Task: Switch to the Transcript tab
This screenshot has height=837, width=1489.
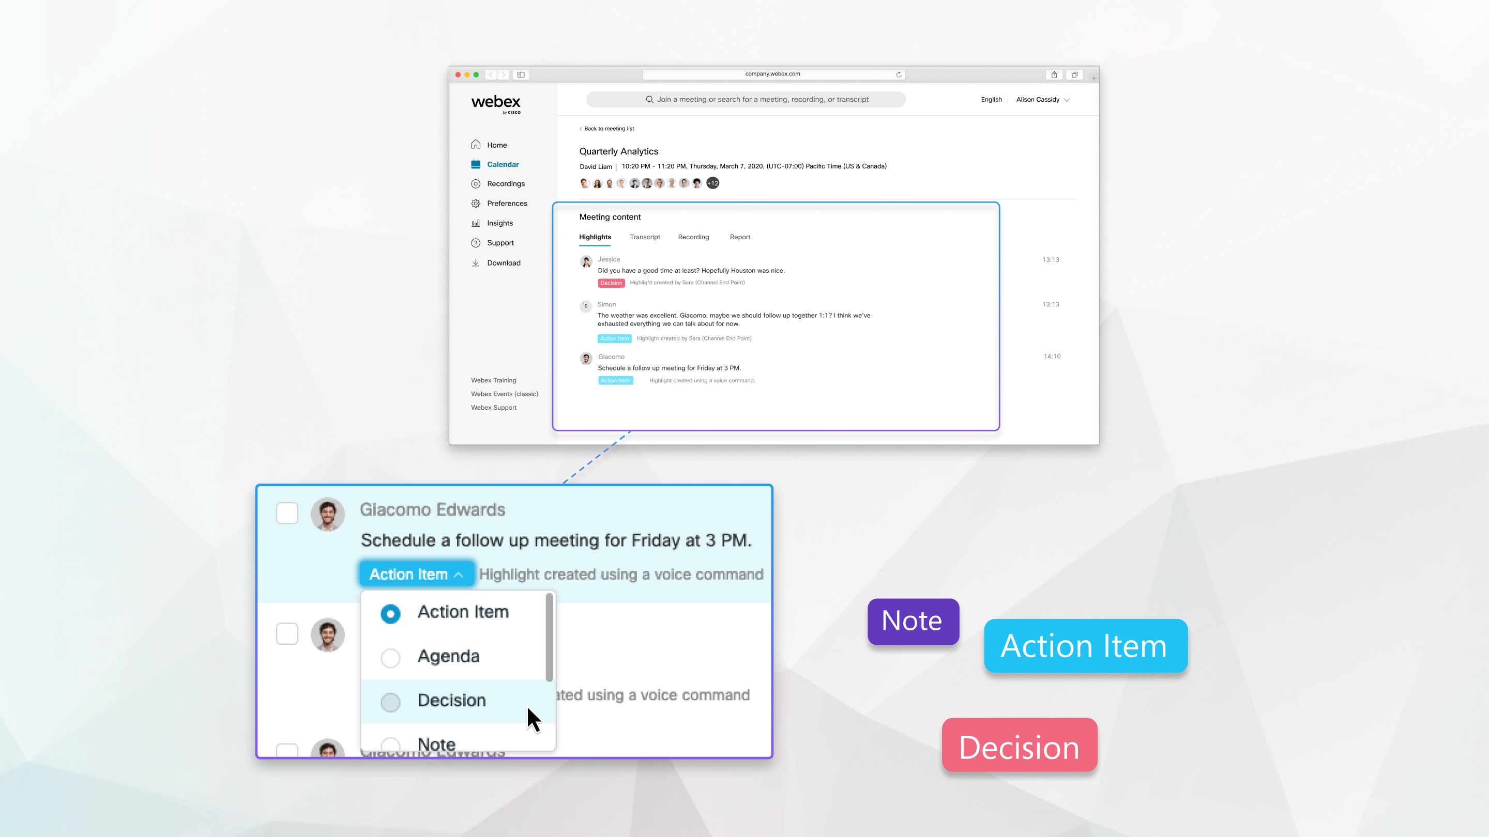Action: tap(644, 236)
